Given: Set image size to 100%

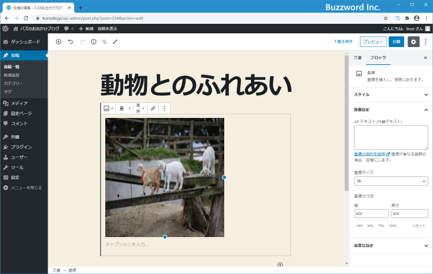Looking at the screenshot, I should (x=393, y=226).
